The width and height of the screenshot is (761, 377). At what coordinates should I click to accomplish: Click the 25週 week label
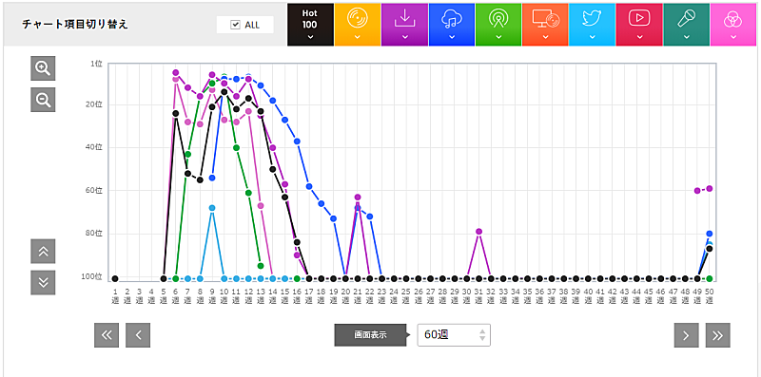click(406, 295)
